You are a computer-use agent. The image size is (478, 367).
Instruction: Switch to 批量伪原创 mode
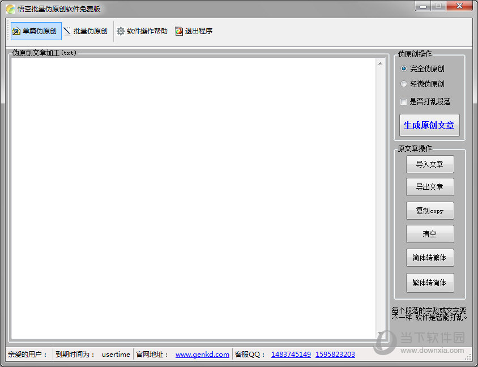pos(86,31)
